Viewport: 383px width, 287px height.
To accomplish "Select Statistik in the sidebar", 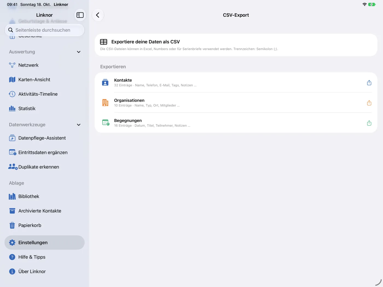I will point(45,109).
